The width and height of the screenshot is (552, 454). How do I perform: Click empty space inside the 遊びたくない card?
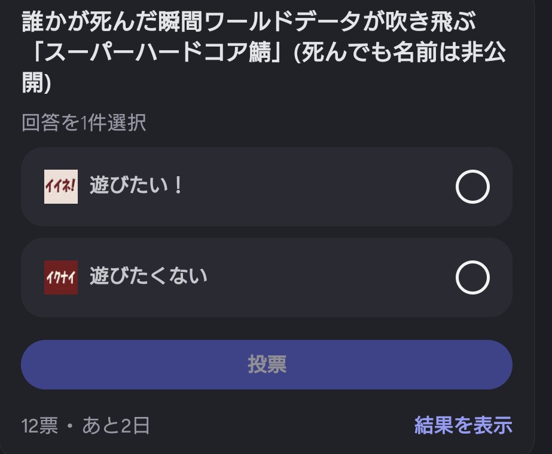coord(329,278)
